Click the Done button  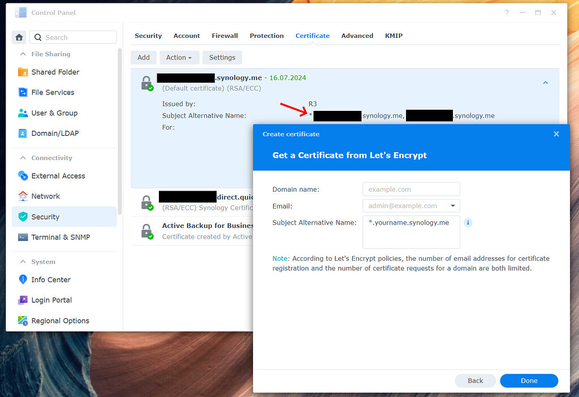coord(529,381)
